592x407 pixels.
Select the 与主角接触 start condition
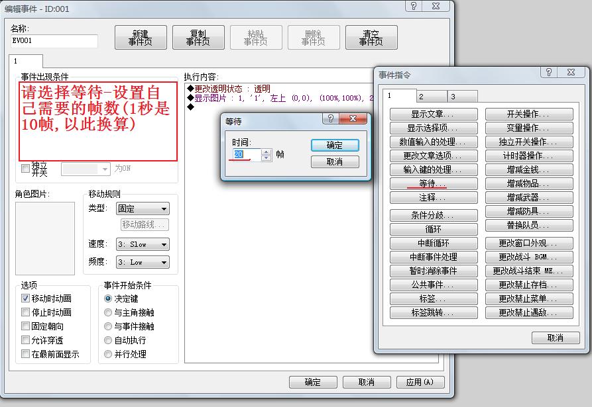pyautogui.click(x=108, y=312)
